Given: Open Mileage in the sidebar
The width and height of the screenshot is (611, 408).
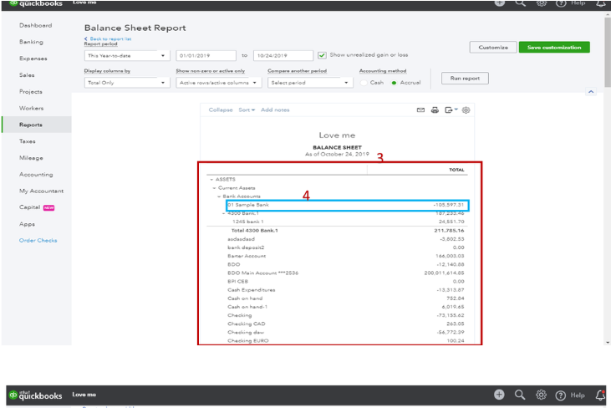Looking at the screenshot, I should (x=31, y=158).
